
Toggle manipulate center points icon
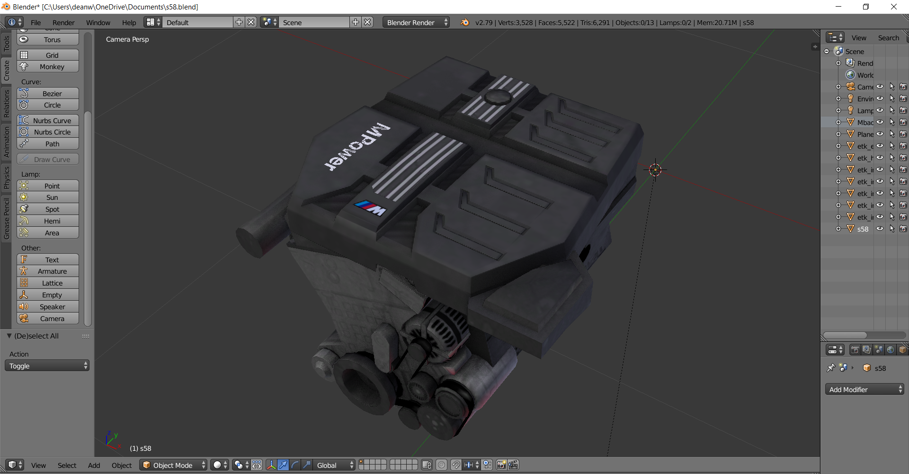point(257,465)
